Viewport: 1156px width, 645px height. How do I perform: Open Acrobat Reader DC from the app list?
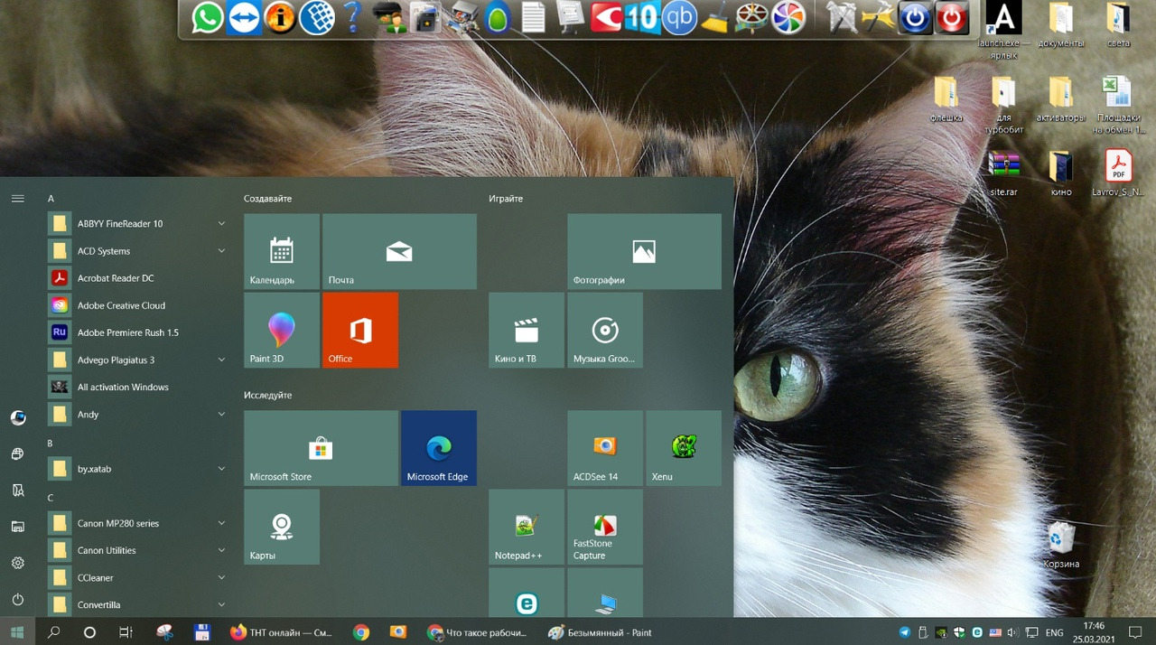pyautogui.click(x=116, y=278)
